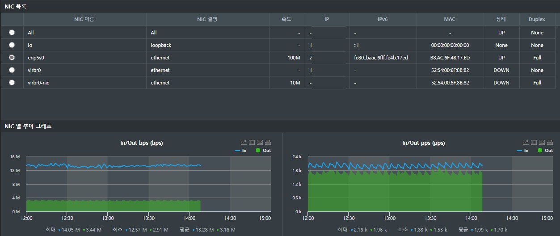This screenshot has width=560, height=236.
Task: Open line chart view for In/Out bps graph
Action: coord(244,142)
